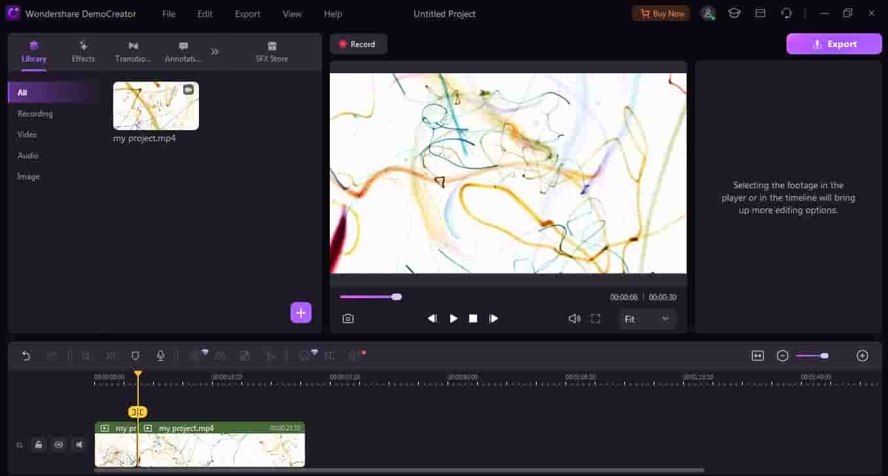
Task: Mute the timeline track audio
Action: (x=79, y=445)
